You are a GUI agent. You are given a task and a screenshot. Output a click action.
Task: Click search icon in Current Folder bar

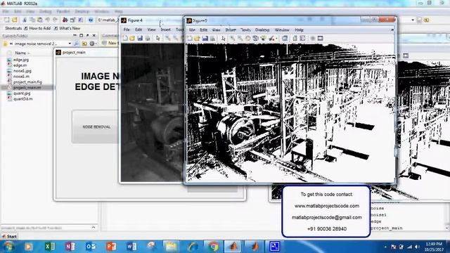(76, 44)
